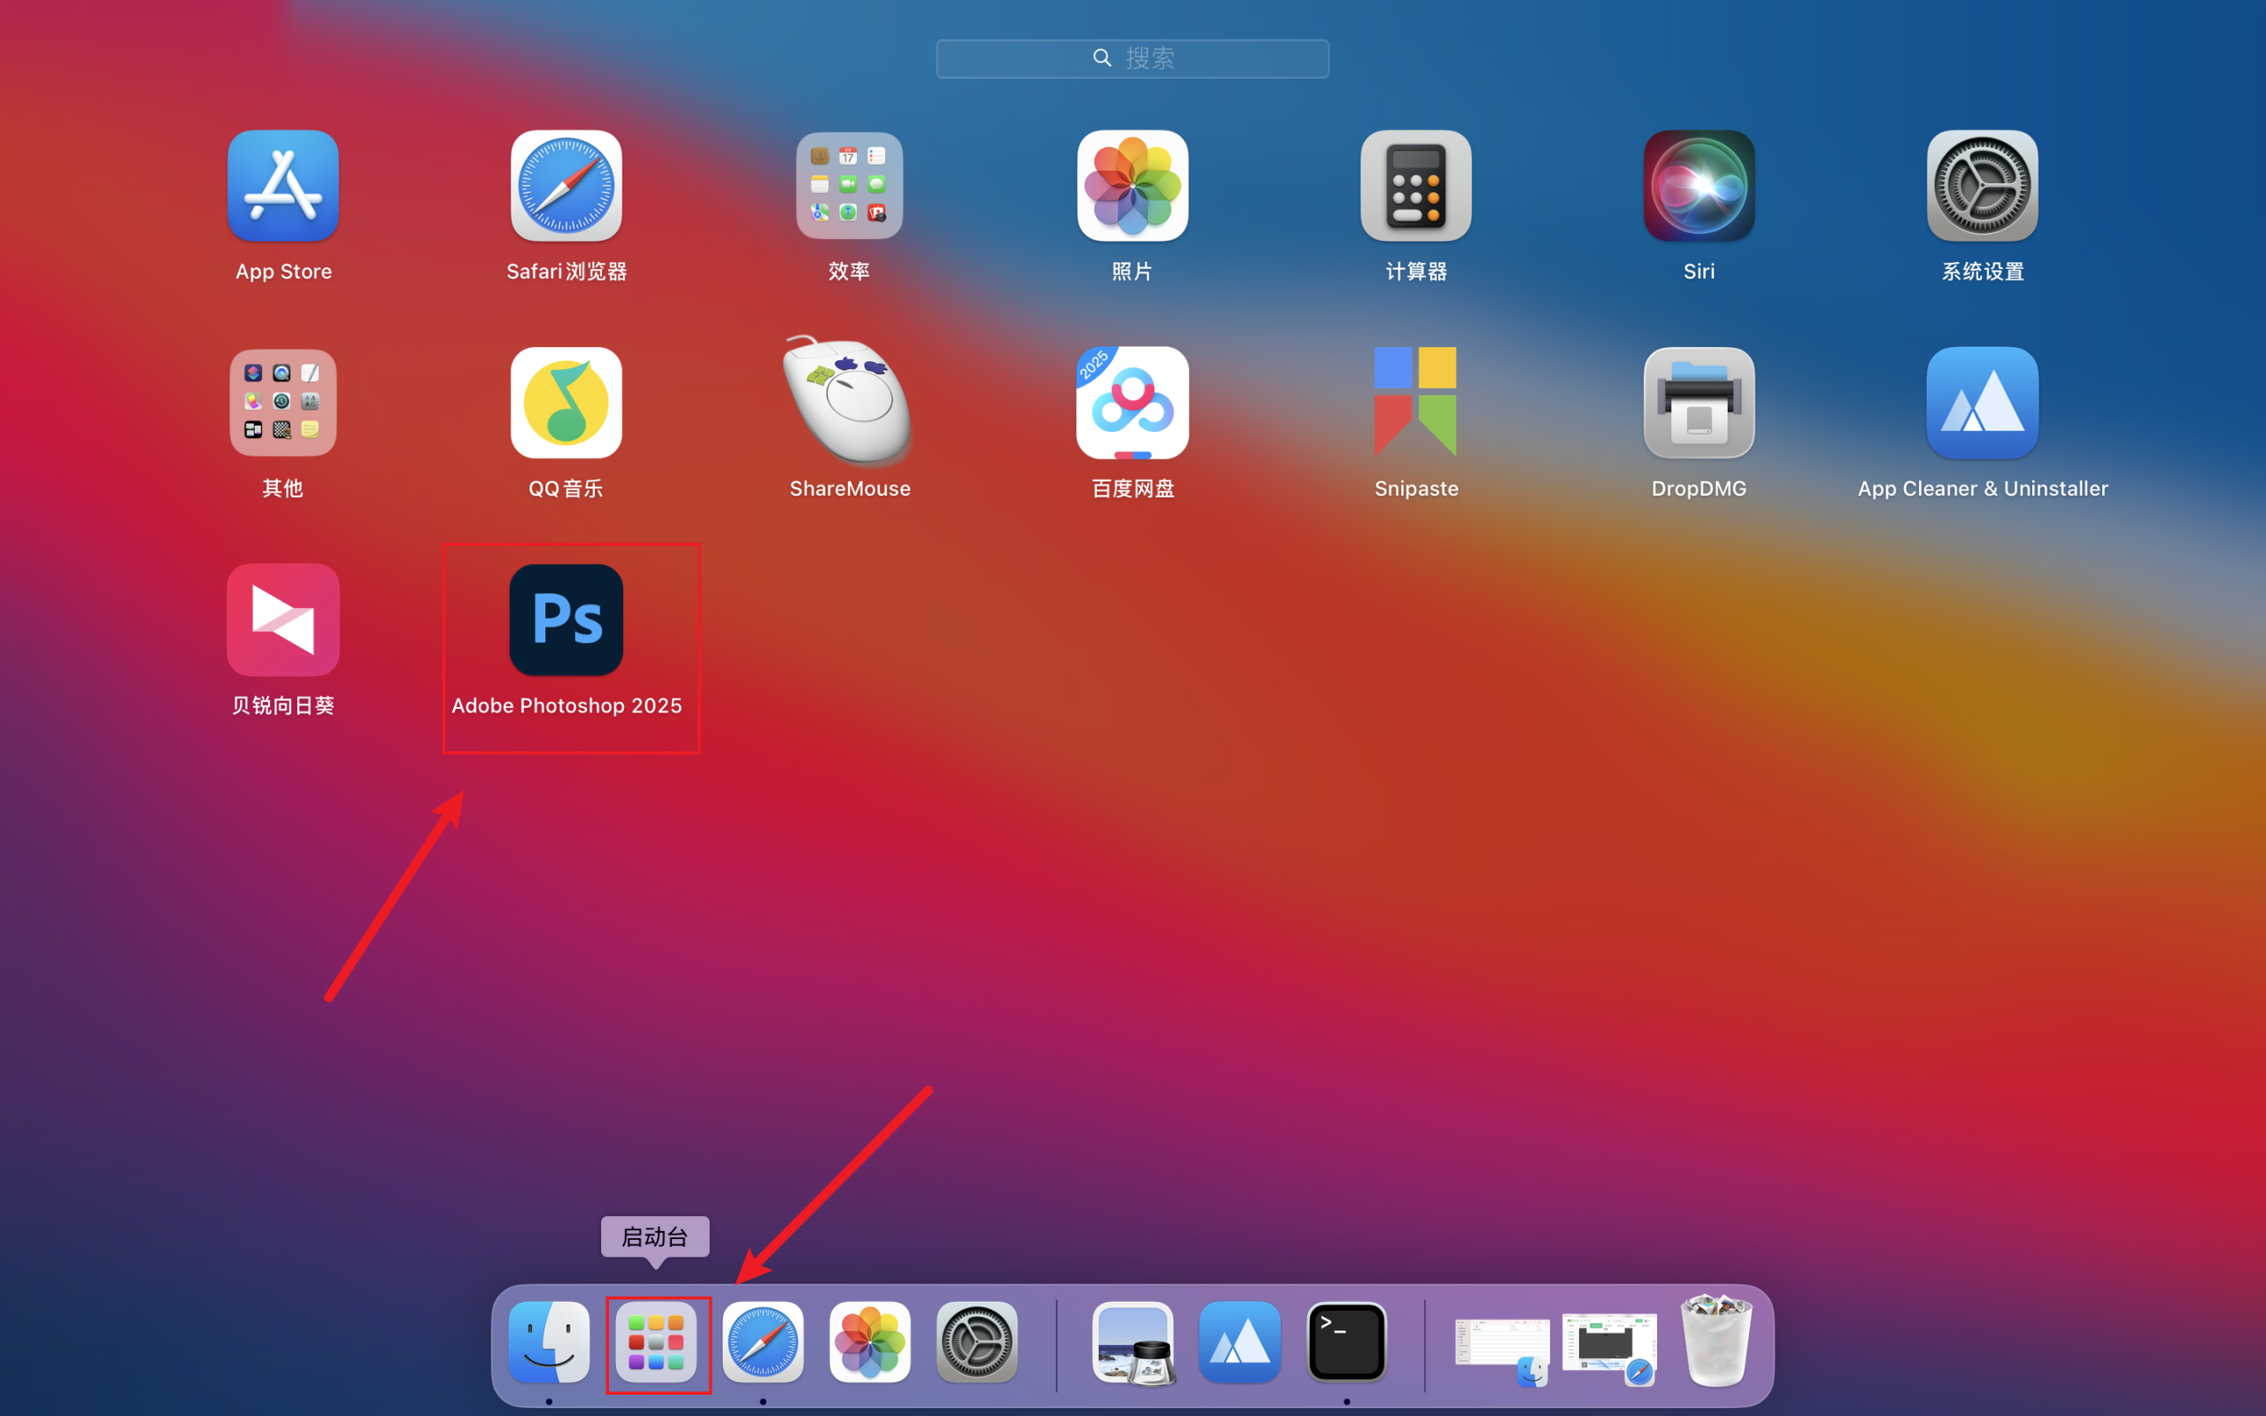The height and width of the screenshot is (1416, 2266).
Task: Launch Snipaste screenshot tool
Action: coord(1415,403)
